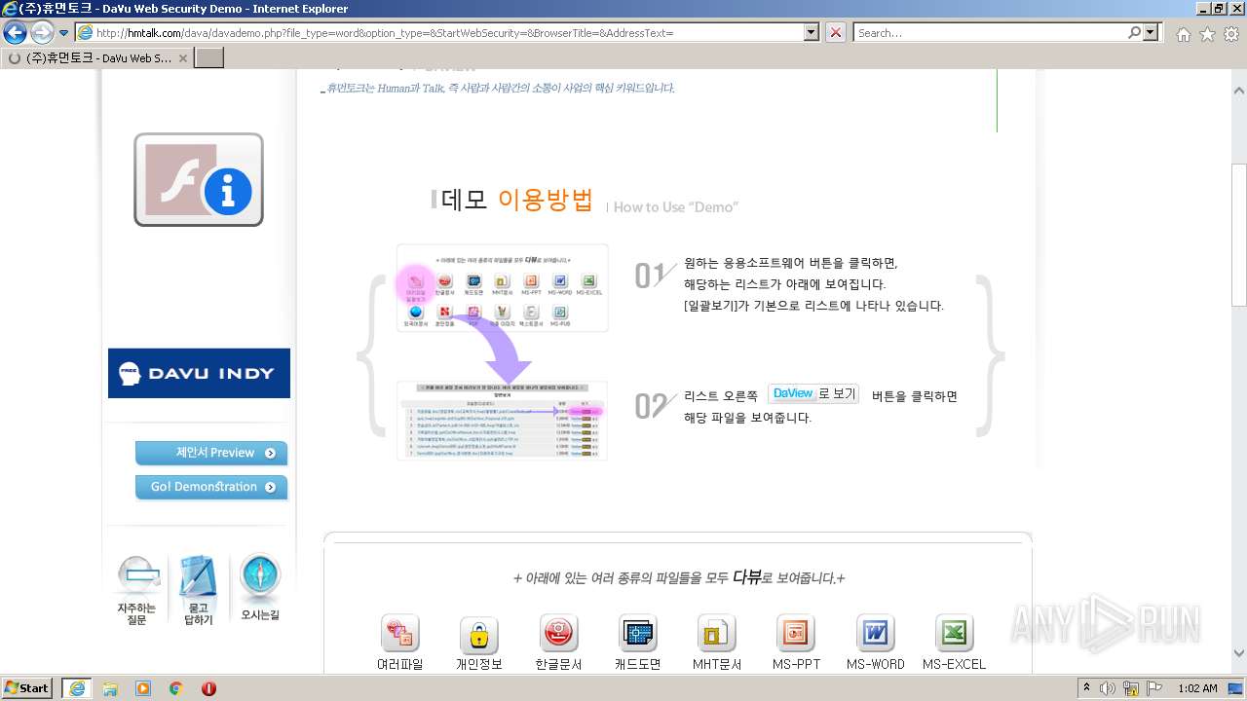1247x701 pixels.
Task: Click Go! Demonstration button
Action: (x=211, y=487)
